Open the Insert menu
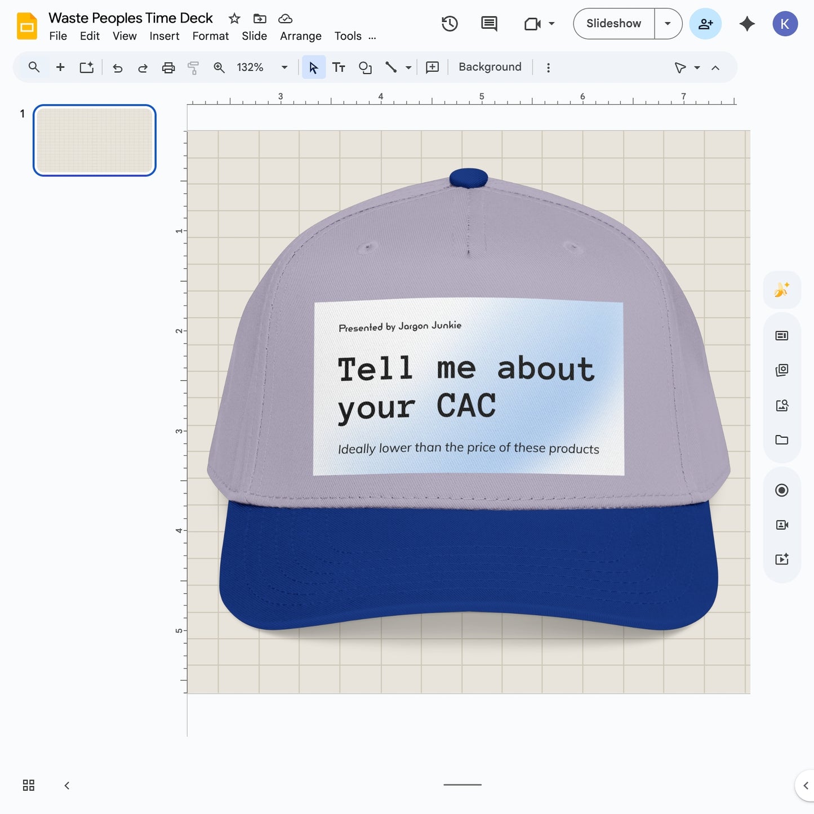The image size is (814, 814). (164, 35)
